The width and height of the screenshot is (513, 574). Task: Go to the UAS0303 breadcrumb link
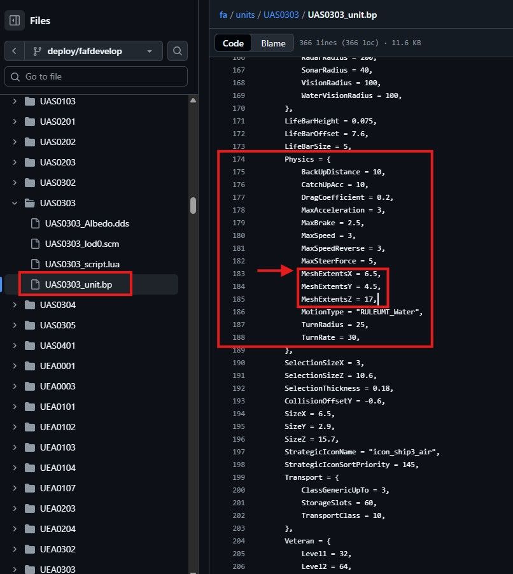pyautogui.click(x=281, y=15)
